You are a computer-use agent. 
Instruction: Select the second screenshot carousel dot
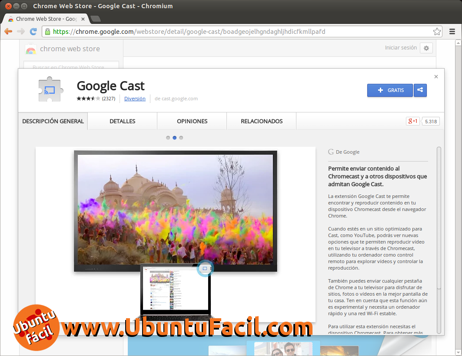(x=174, y=138)
